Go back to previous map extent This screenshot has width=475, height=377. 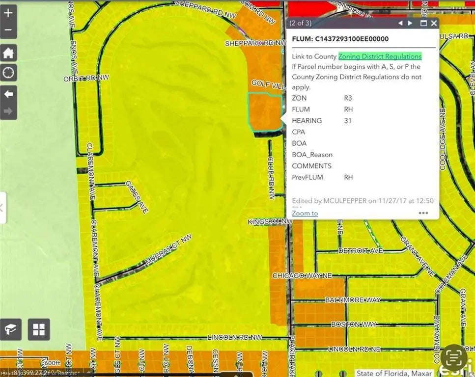tap(8, 94)
